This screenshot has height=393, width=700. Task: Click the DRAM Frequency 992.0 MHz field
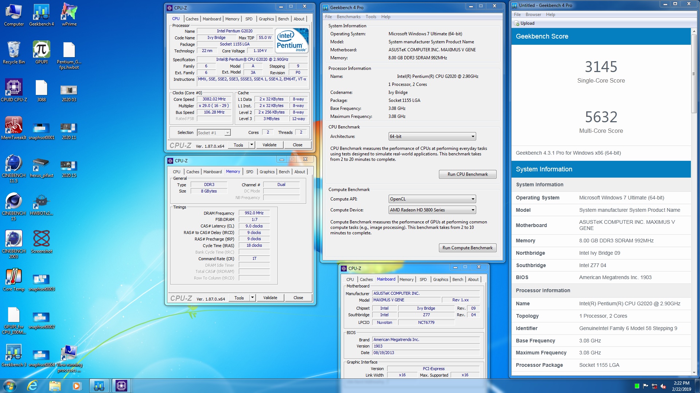pos(254,213)
